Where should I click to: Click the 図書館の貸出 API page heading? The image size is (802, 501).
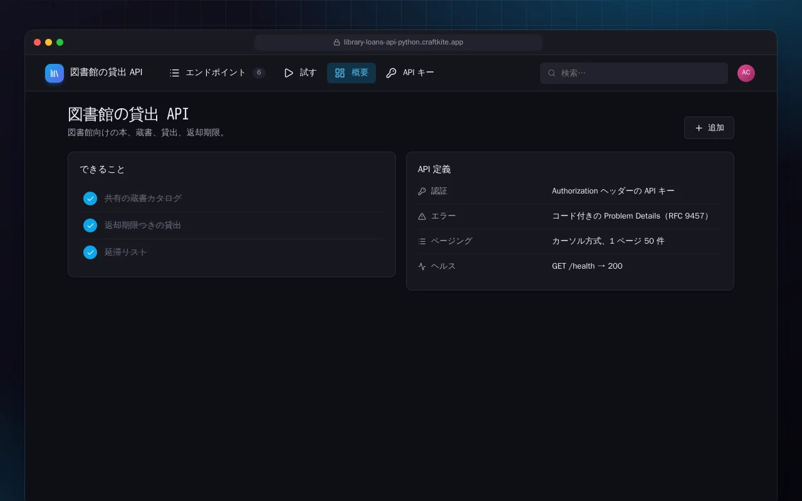point(128,114)
